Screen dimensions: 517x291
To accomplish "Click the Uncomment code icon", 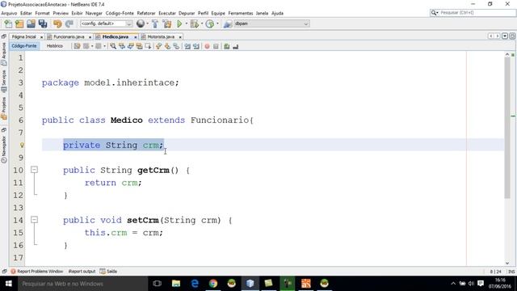I will 235,47.
